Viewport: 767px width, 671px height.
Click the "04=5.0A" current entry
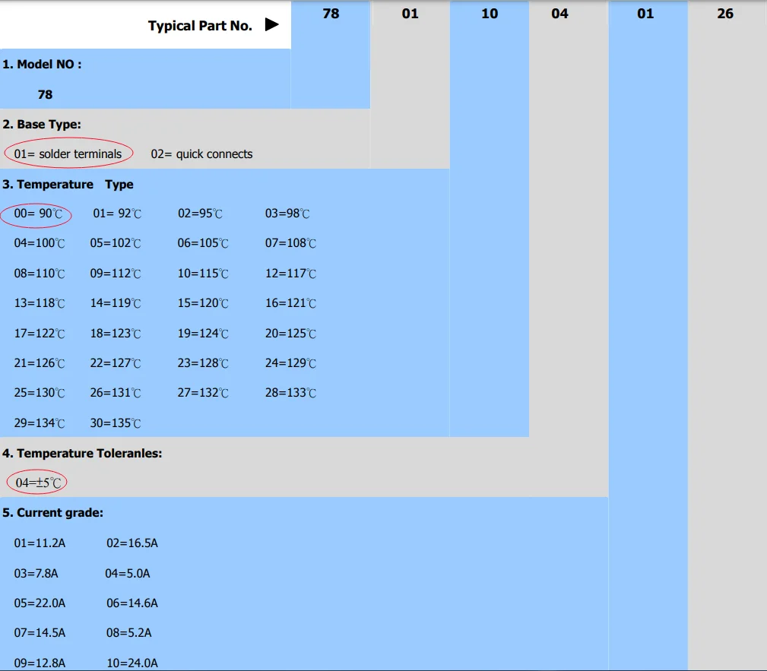pyautogui.click(x=128, y=573)
